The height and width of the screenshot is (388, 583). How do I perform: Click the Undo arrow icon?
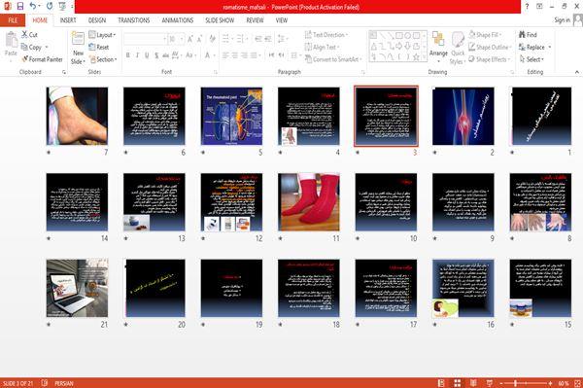(33, 6)
